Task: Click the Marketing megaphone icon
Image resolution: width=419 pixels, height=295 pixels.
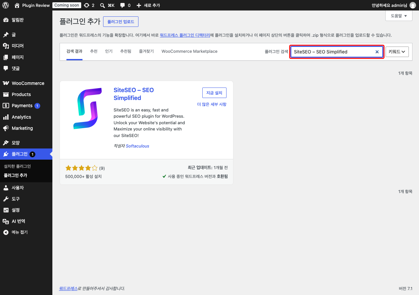Action: [x=6, y=128]
